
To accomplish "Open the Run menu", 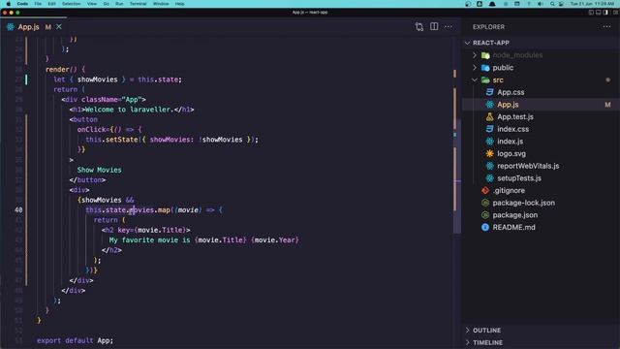I will 119,4.
